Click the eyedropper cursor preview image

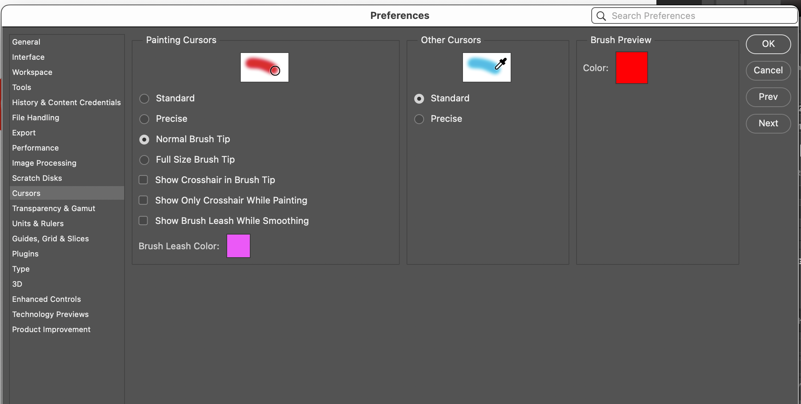(x=486, y=67)
